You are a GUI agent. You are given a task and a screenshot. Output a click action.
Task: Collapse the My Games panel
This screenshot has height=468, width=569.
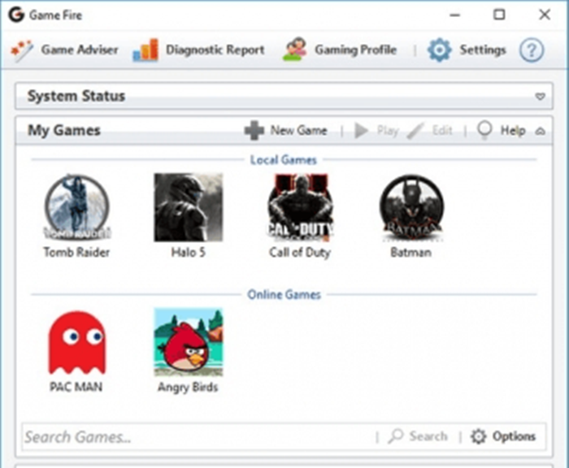tap(540, 131)
